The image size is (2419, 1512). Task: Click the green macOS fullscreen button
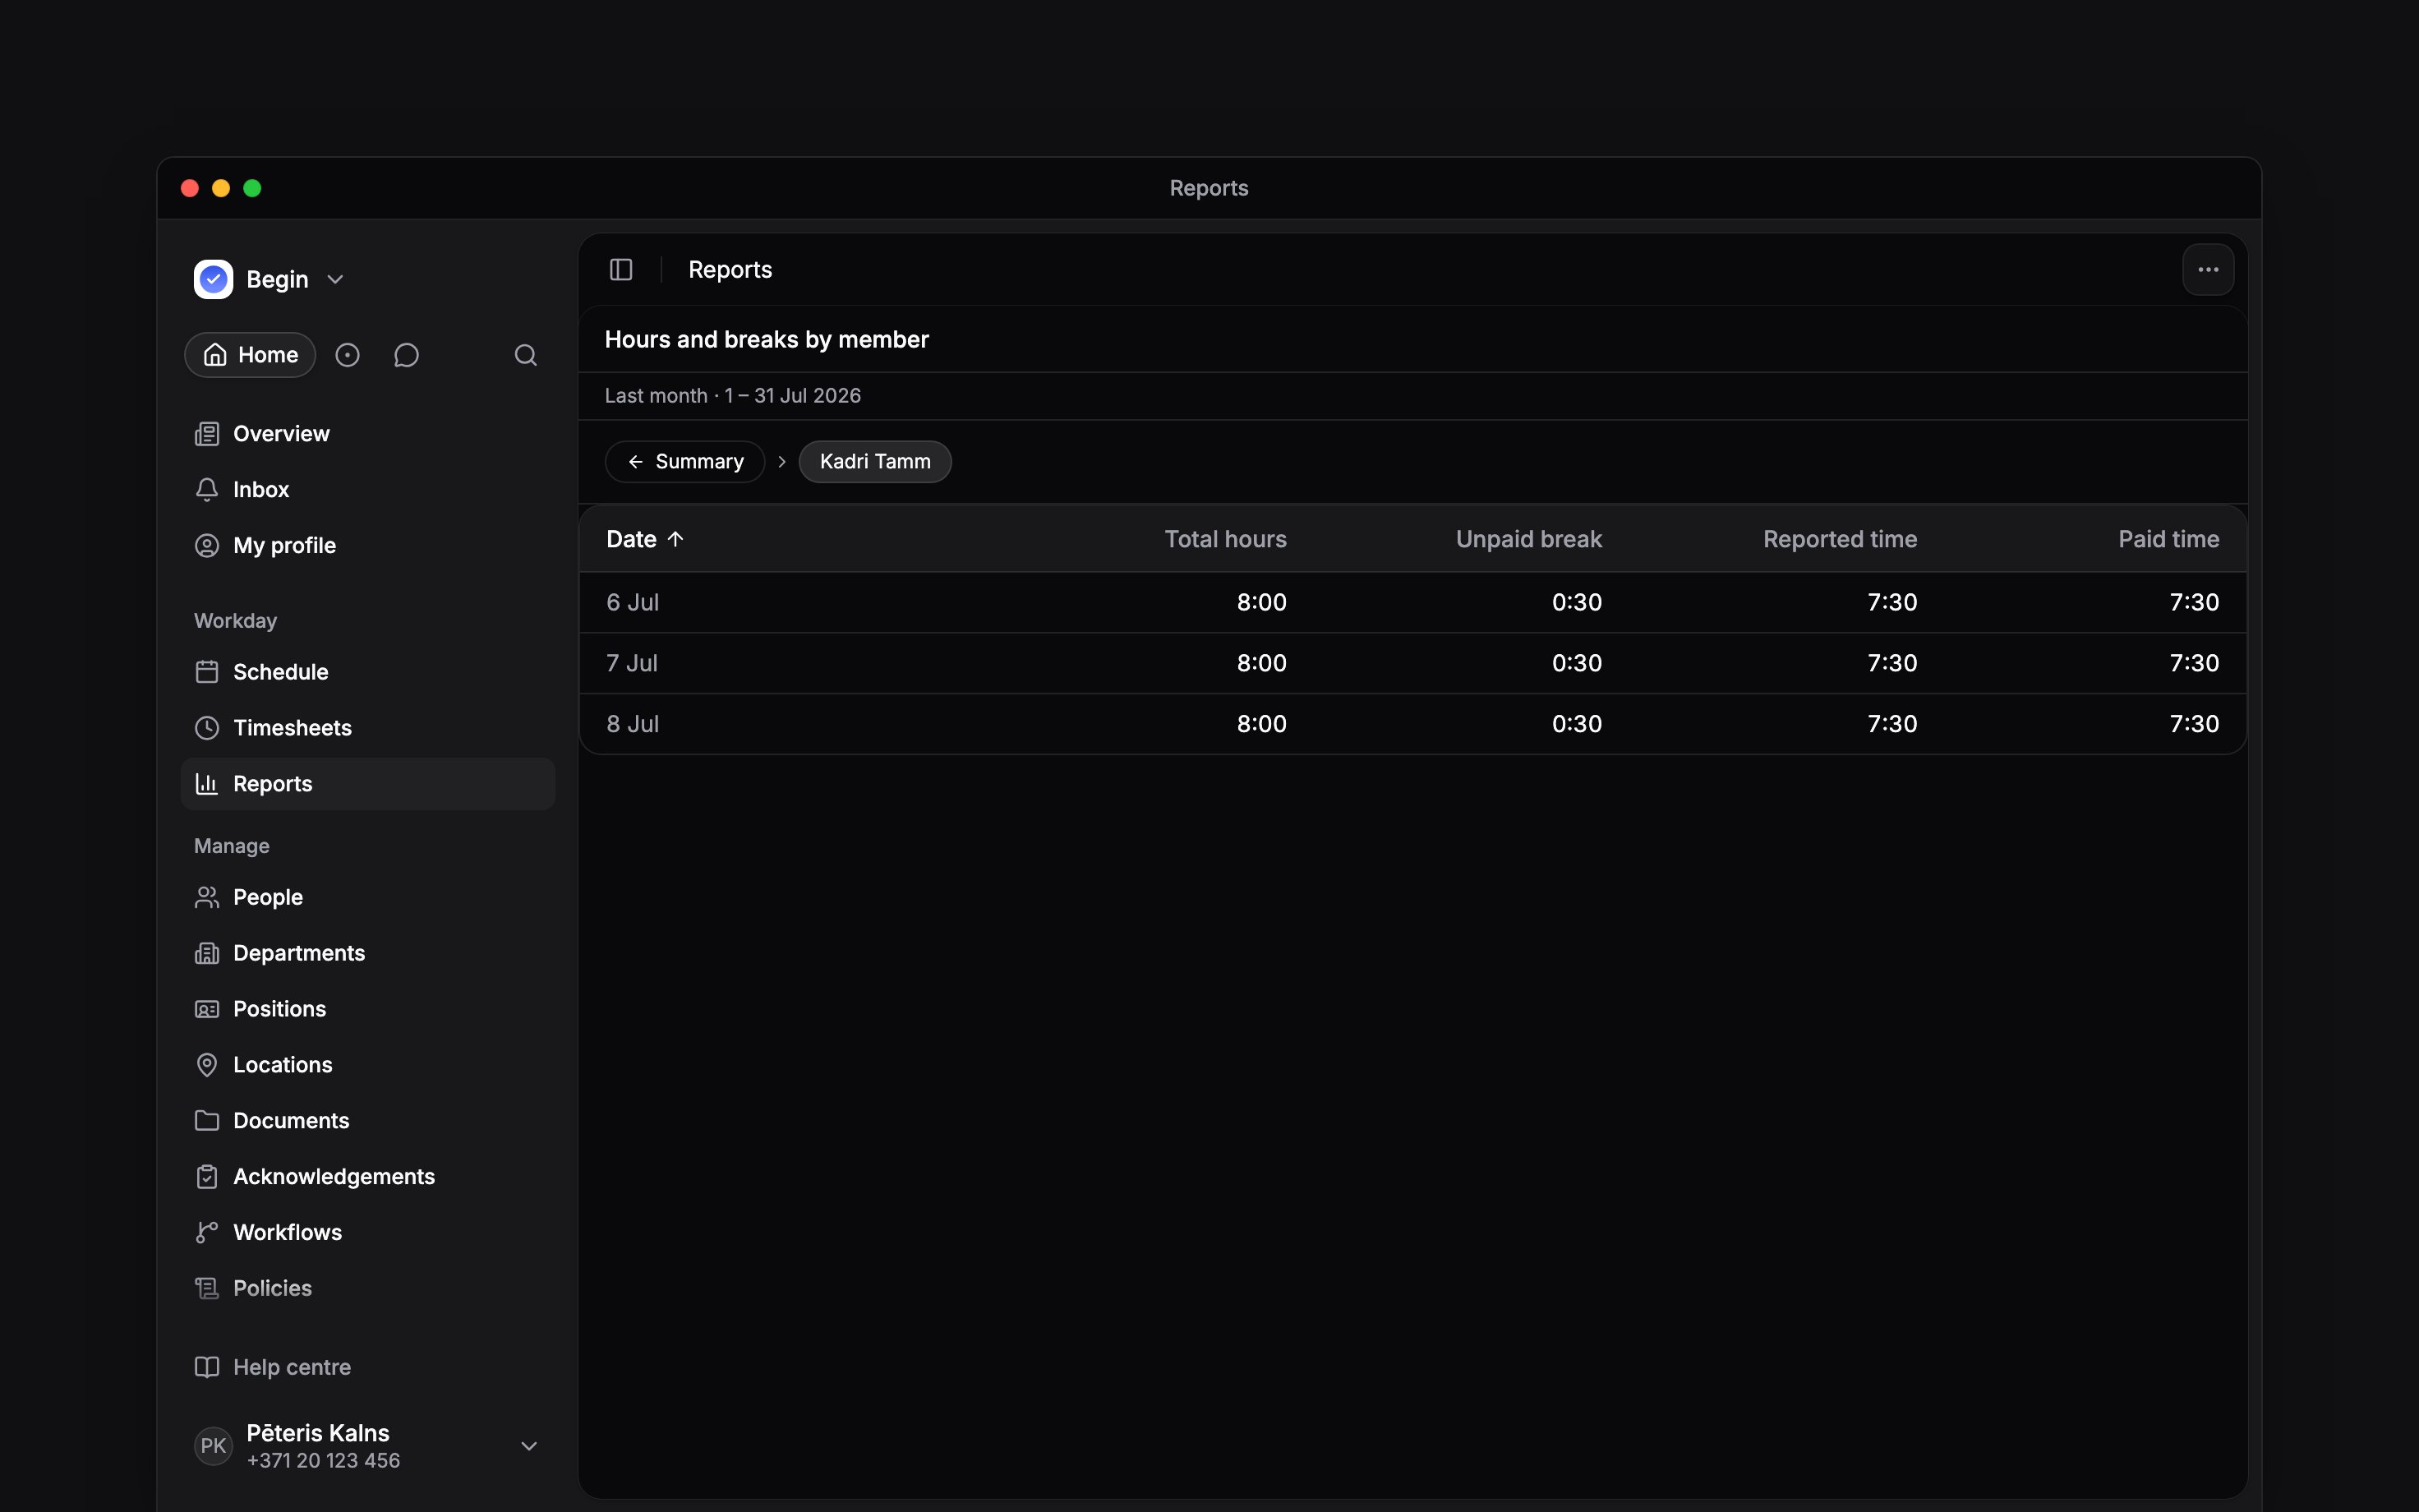click(x=252, y=188)
